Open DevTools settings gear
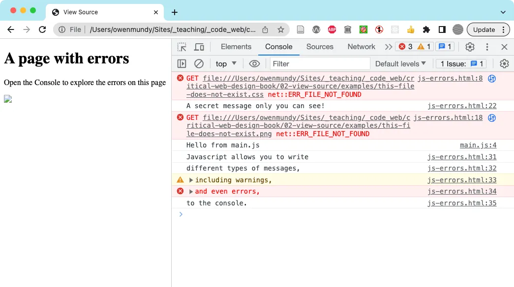Image resolution: width=514 pixels, height=287 pixels. click(x=470, y=47)
